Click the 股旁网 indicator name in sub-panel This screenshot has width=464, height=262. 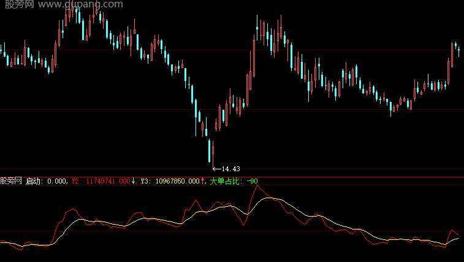click(x=11, y=181)
